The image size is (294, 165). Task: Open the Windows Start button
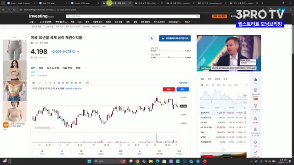(x=89, y=161)
